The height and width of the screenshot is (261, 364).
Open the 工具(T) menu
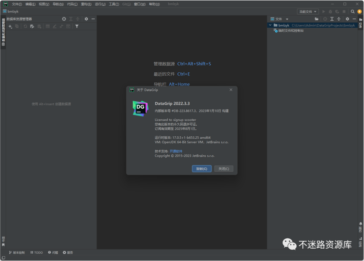click(x=114, y=4)
